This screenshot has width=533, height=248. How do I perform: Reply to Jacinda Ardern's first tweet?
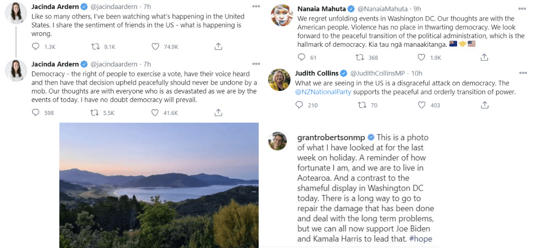(x=36, y=46)
